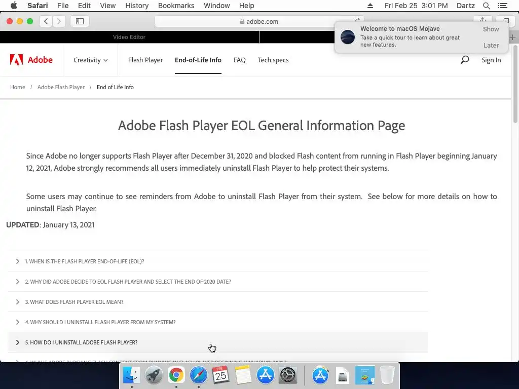Go to Flash Player nav link
The height and width of the screenshot is (389, 519).
click(x=145, y=60)
